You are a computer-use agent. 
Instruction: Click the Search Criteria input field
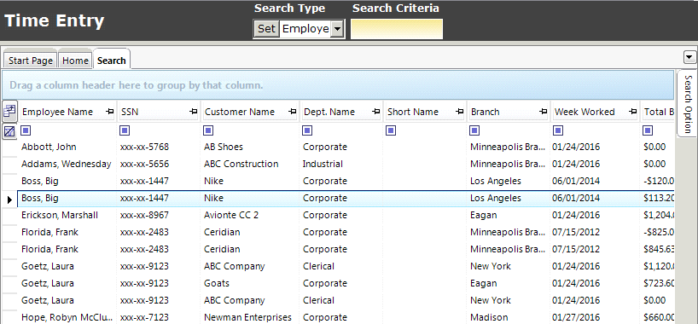397,29
